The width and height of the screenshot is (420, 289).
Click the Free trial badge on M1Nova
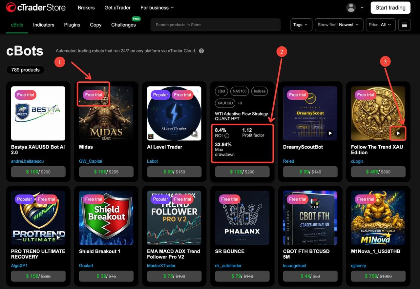366,199
